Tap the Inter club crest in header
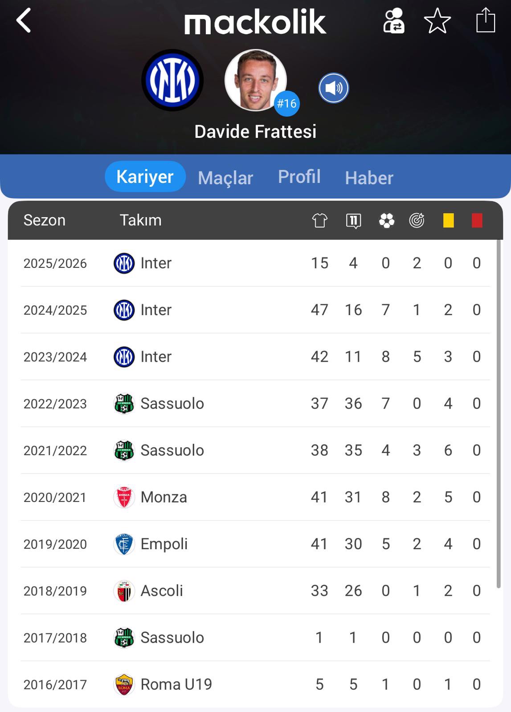511x712 pixels. (172, 80)
